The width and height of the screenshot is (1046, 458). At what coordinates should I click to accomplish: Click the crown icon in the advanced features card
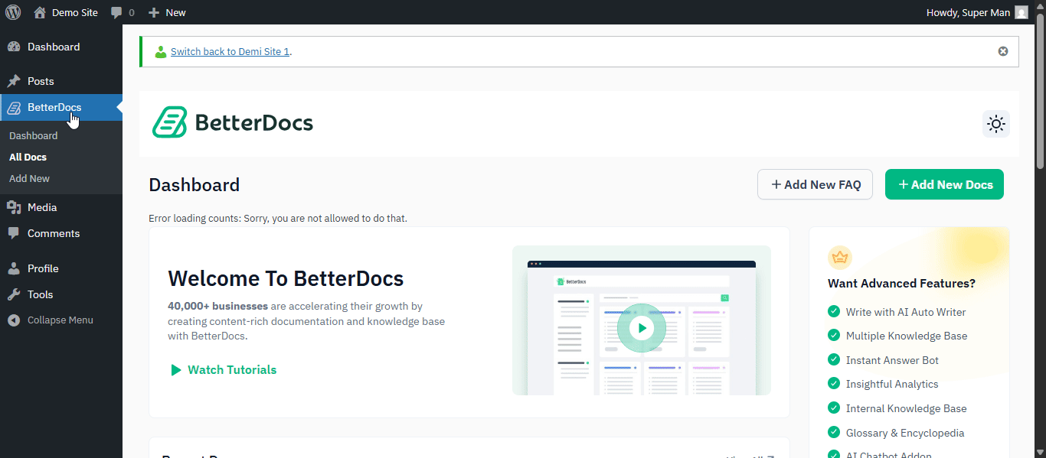pyautogui.click(x=840, y=258)
